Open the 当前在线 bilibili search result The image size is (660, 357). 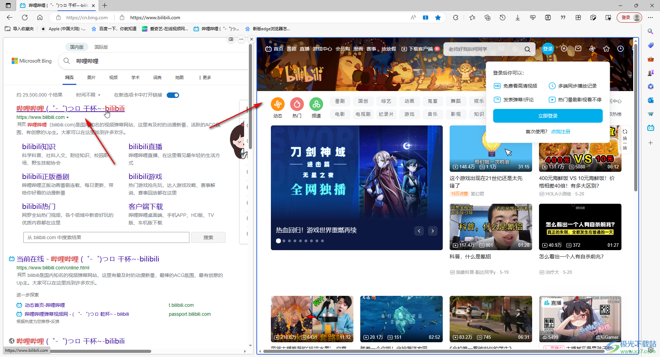click(x=88, y=259)
